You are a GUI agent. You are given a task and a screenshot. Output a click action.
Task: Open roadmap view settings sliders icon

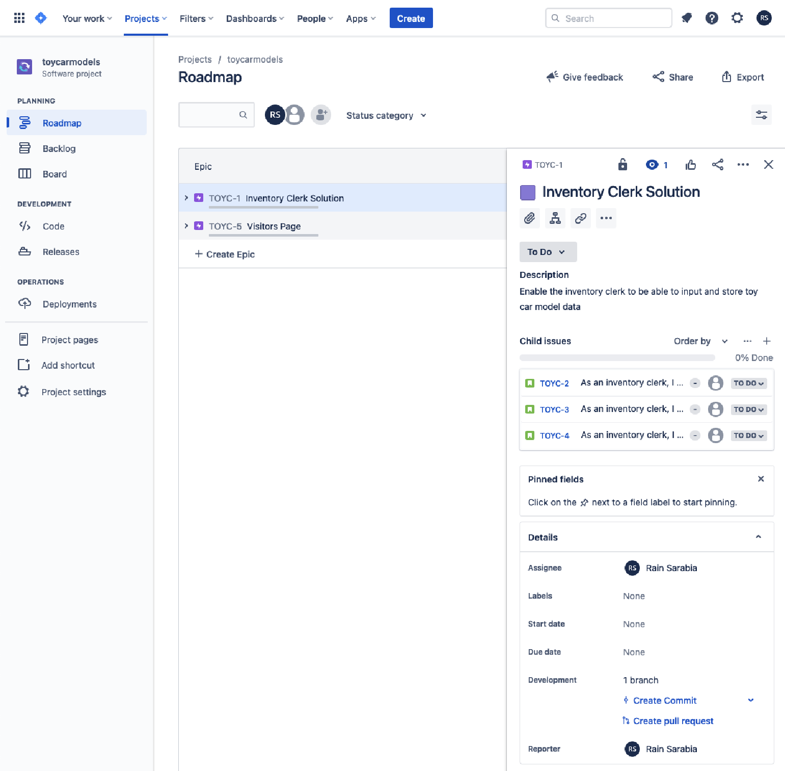pyautogui.click(x=762, y=115)
